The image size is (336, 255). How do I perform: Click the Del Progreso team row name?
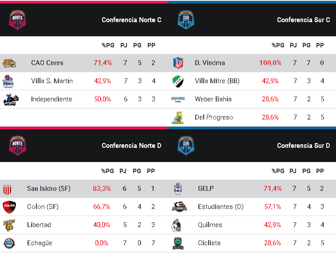click(x=214, y=117)
